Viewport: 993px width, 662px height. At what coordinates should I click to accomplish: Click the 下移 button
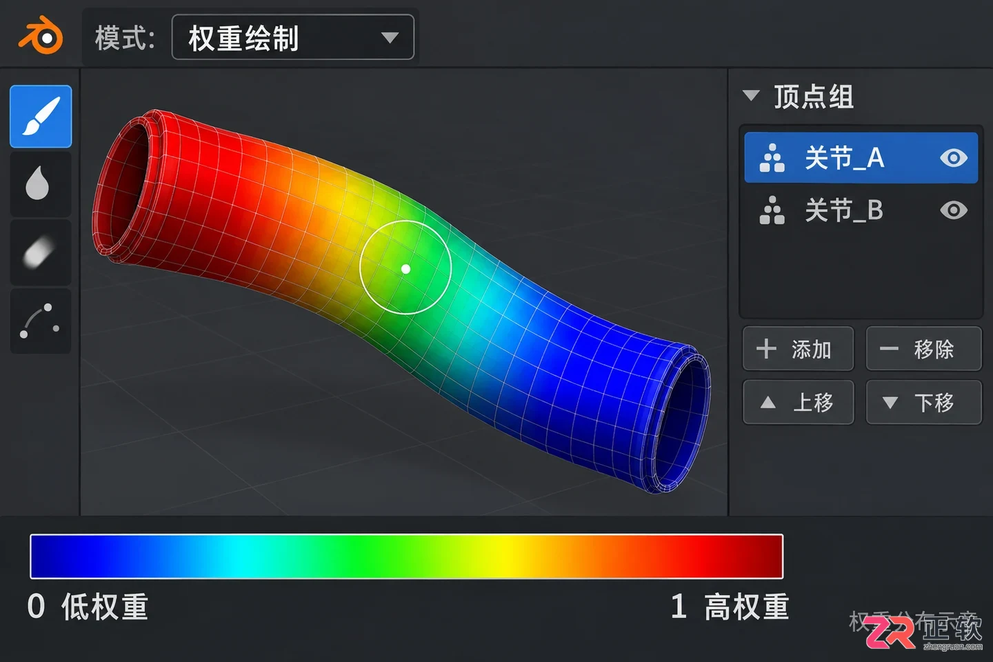point(923,402)
